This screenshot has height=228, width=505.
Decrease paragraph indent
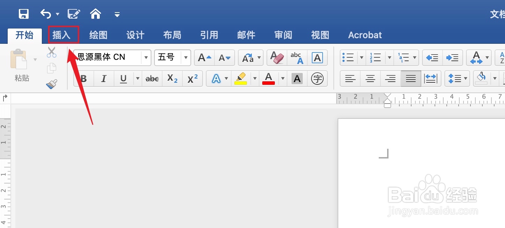(432, 58)
